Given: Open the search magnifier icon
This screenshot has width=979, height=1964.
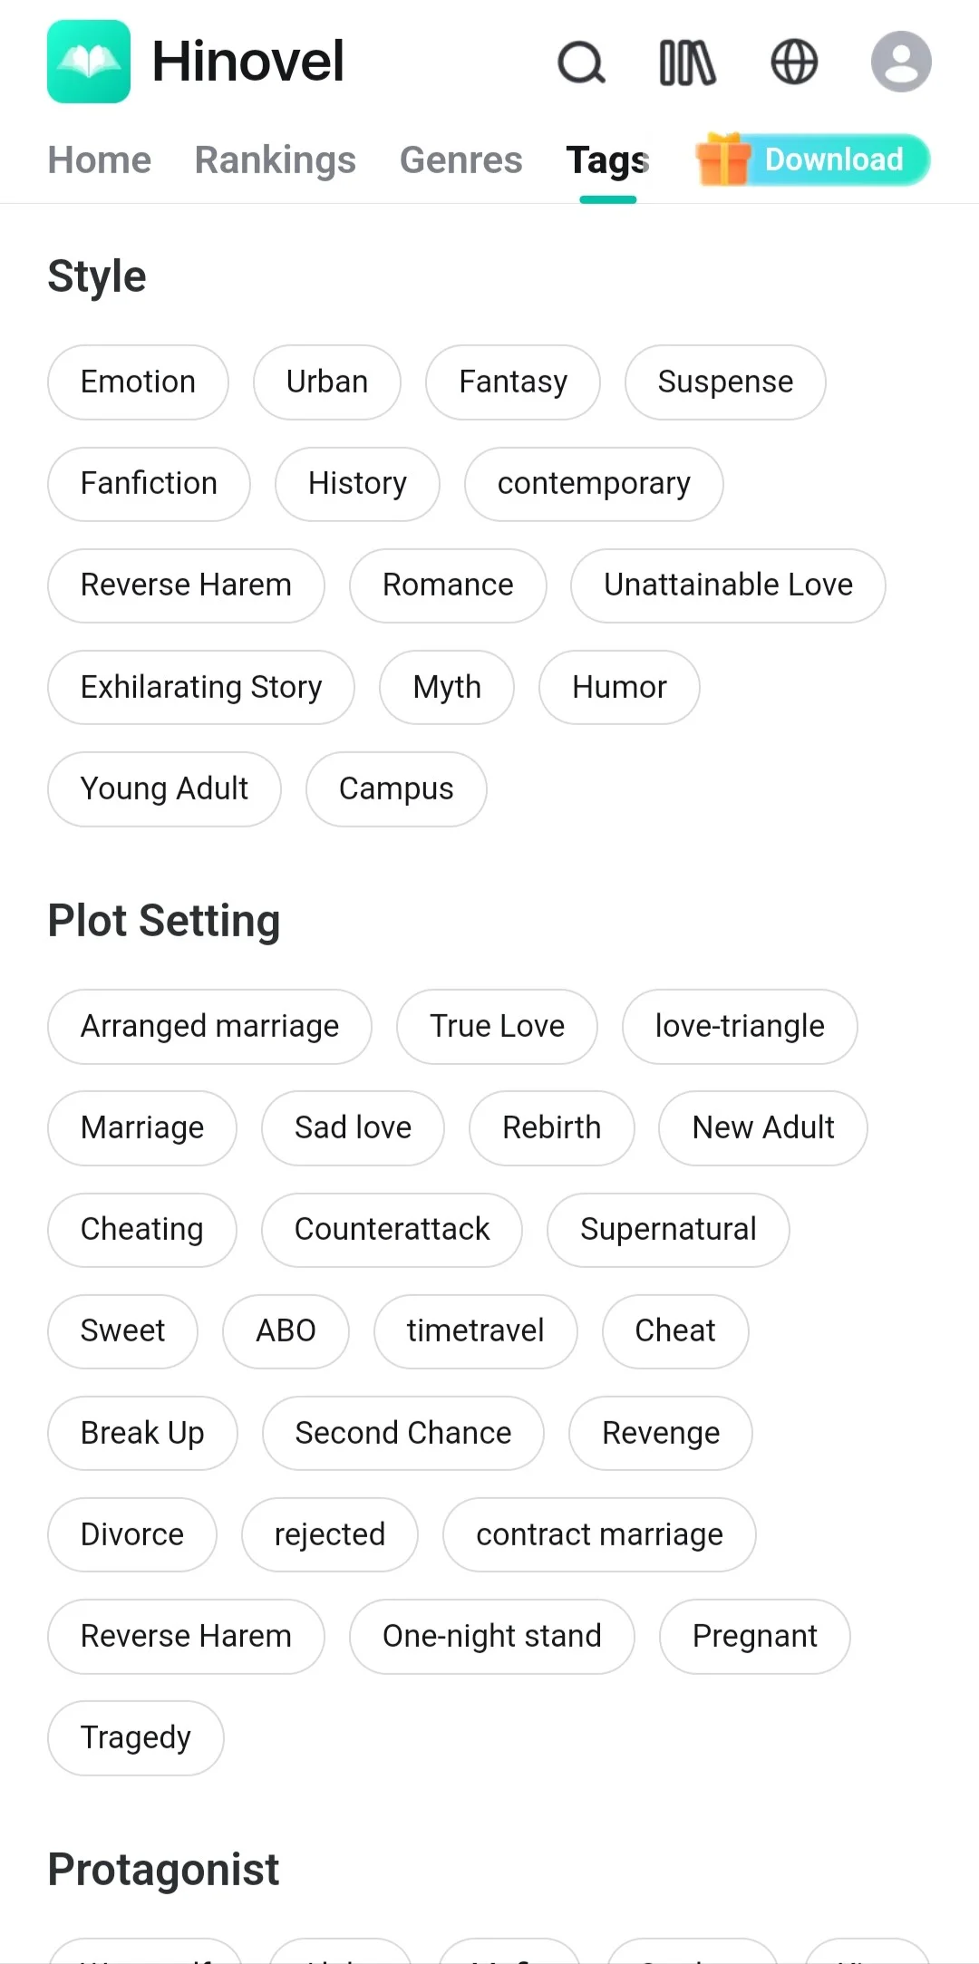Looking at the screenshot, I should 581,63.
